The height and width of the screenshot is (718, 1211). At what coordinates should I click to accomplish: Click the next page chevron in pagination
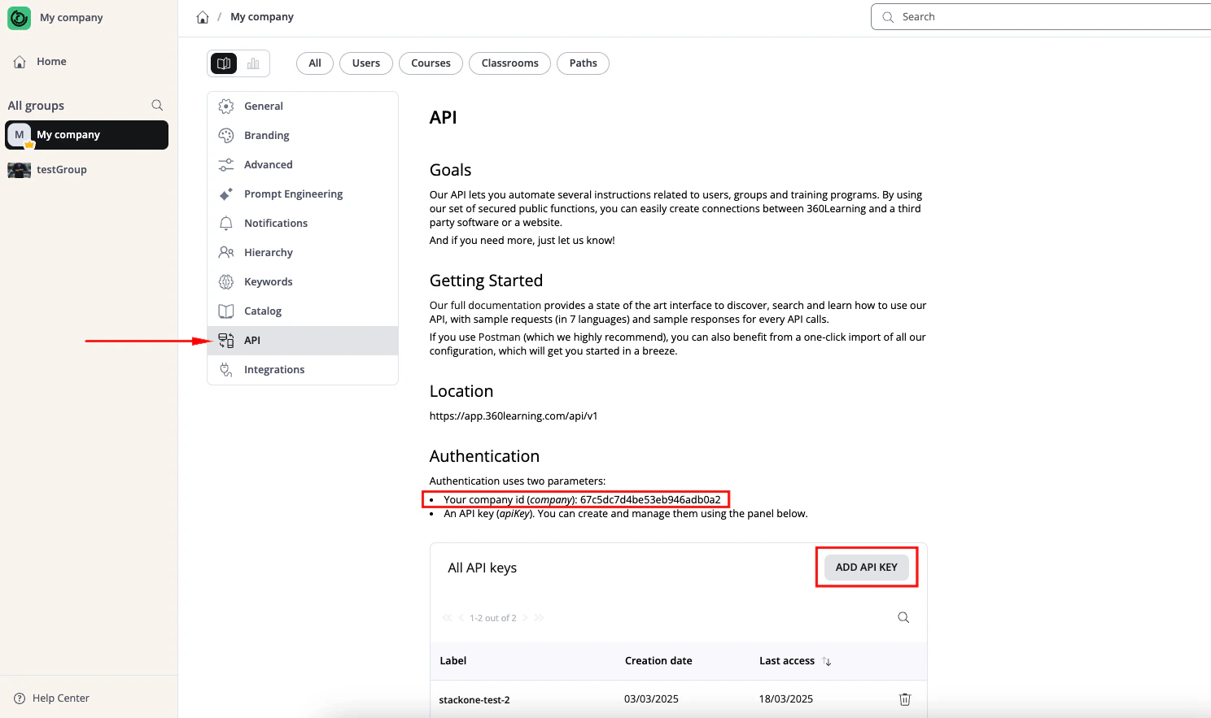click(525, 618)
